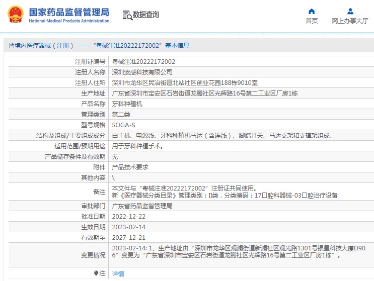This screenshot has width=374, height=281.
Task: Open 国家药品监督管理局 site title
Action: pyautogui.click(x=69, y=12)
